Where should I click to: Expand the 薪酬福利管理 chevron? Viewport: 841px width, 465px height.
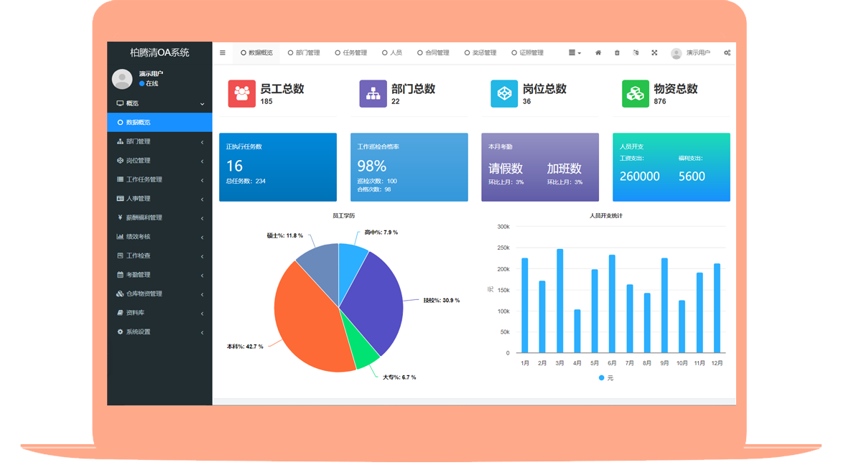tap(203, 218)
